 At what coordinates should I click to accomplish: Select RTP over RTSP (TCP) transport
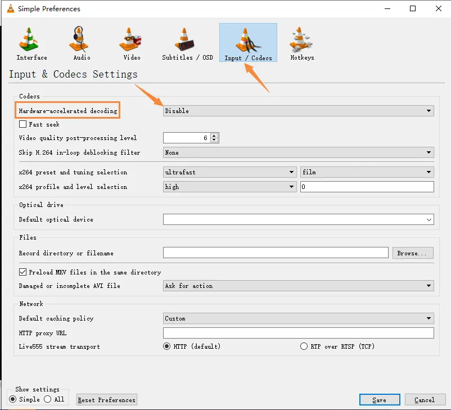tap(304, 346)
